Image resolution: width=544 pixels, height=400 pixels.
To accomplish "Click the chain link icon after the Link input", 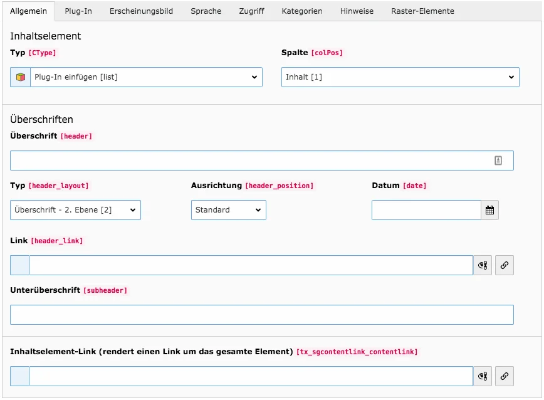I will click(504, 265).
